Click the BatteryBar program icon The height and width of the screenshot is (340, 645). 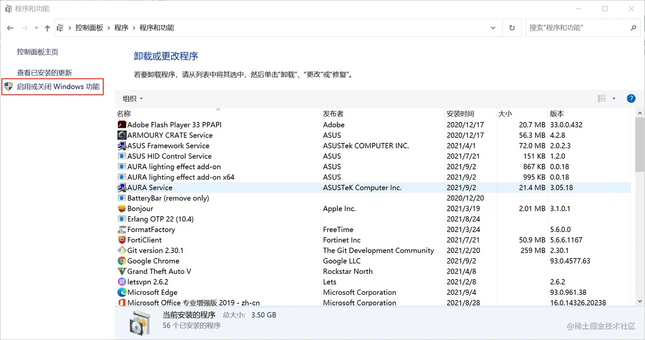click(122, 198)
